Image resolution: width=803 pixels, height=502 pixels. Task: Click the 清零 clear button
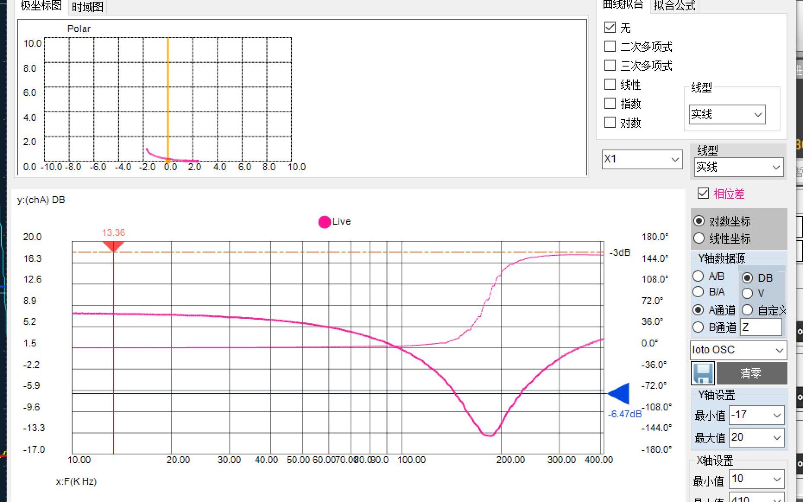tap(751, 373)
